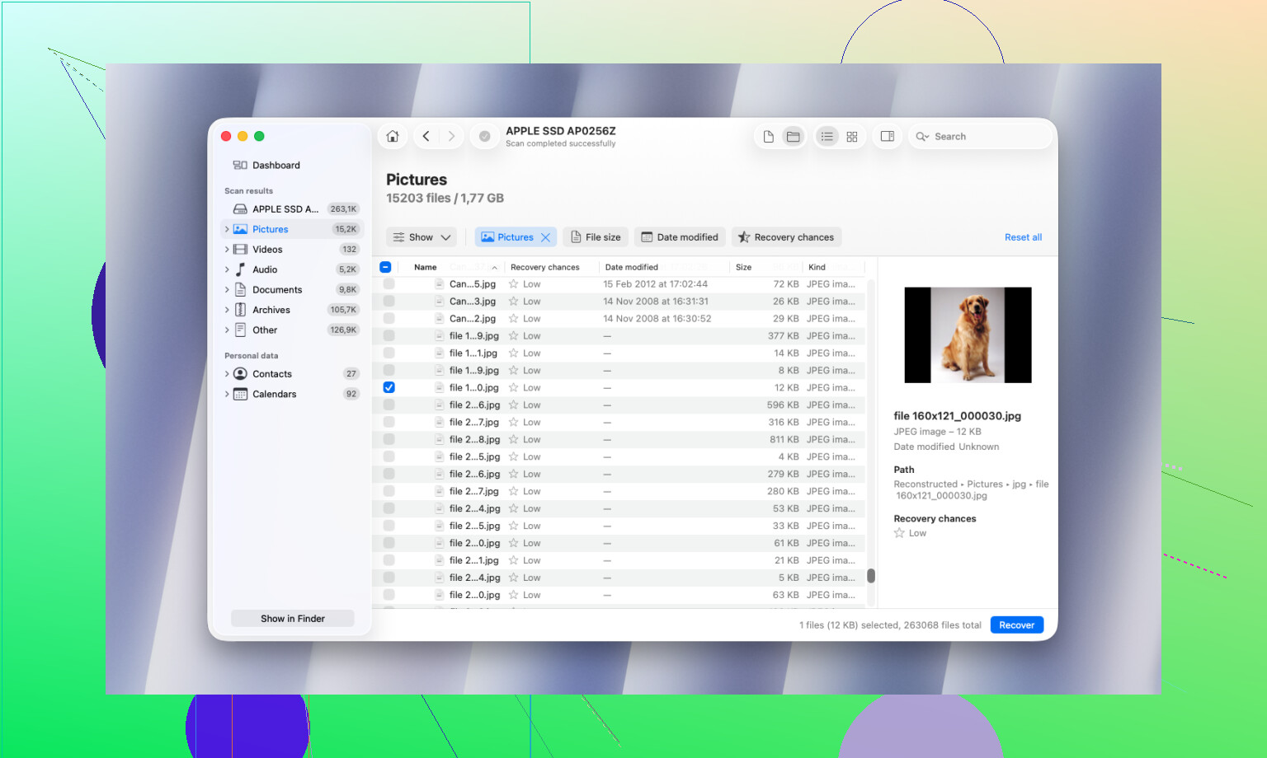Click the magnifier icon in Search
Screen dimensions: 1267x758
pyautogui.click(x=922, y=137)
